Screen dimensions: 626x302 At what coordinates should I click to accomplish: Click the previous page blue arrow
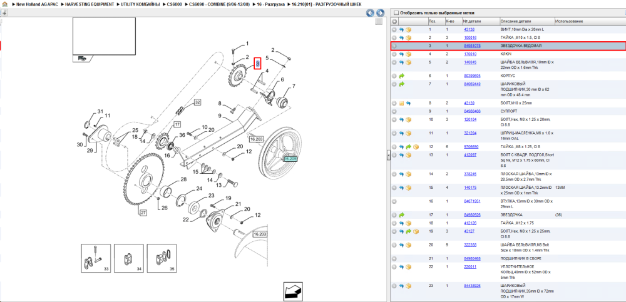click(x=371, y=13)
